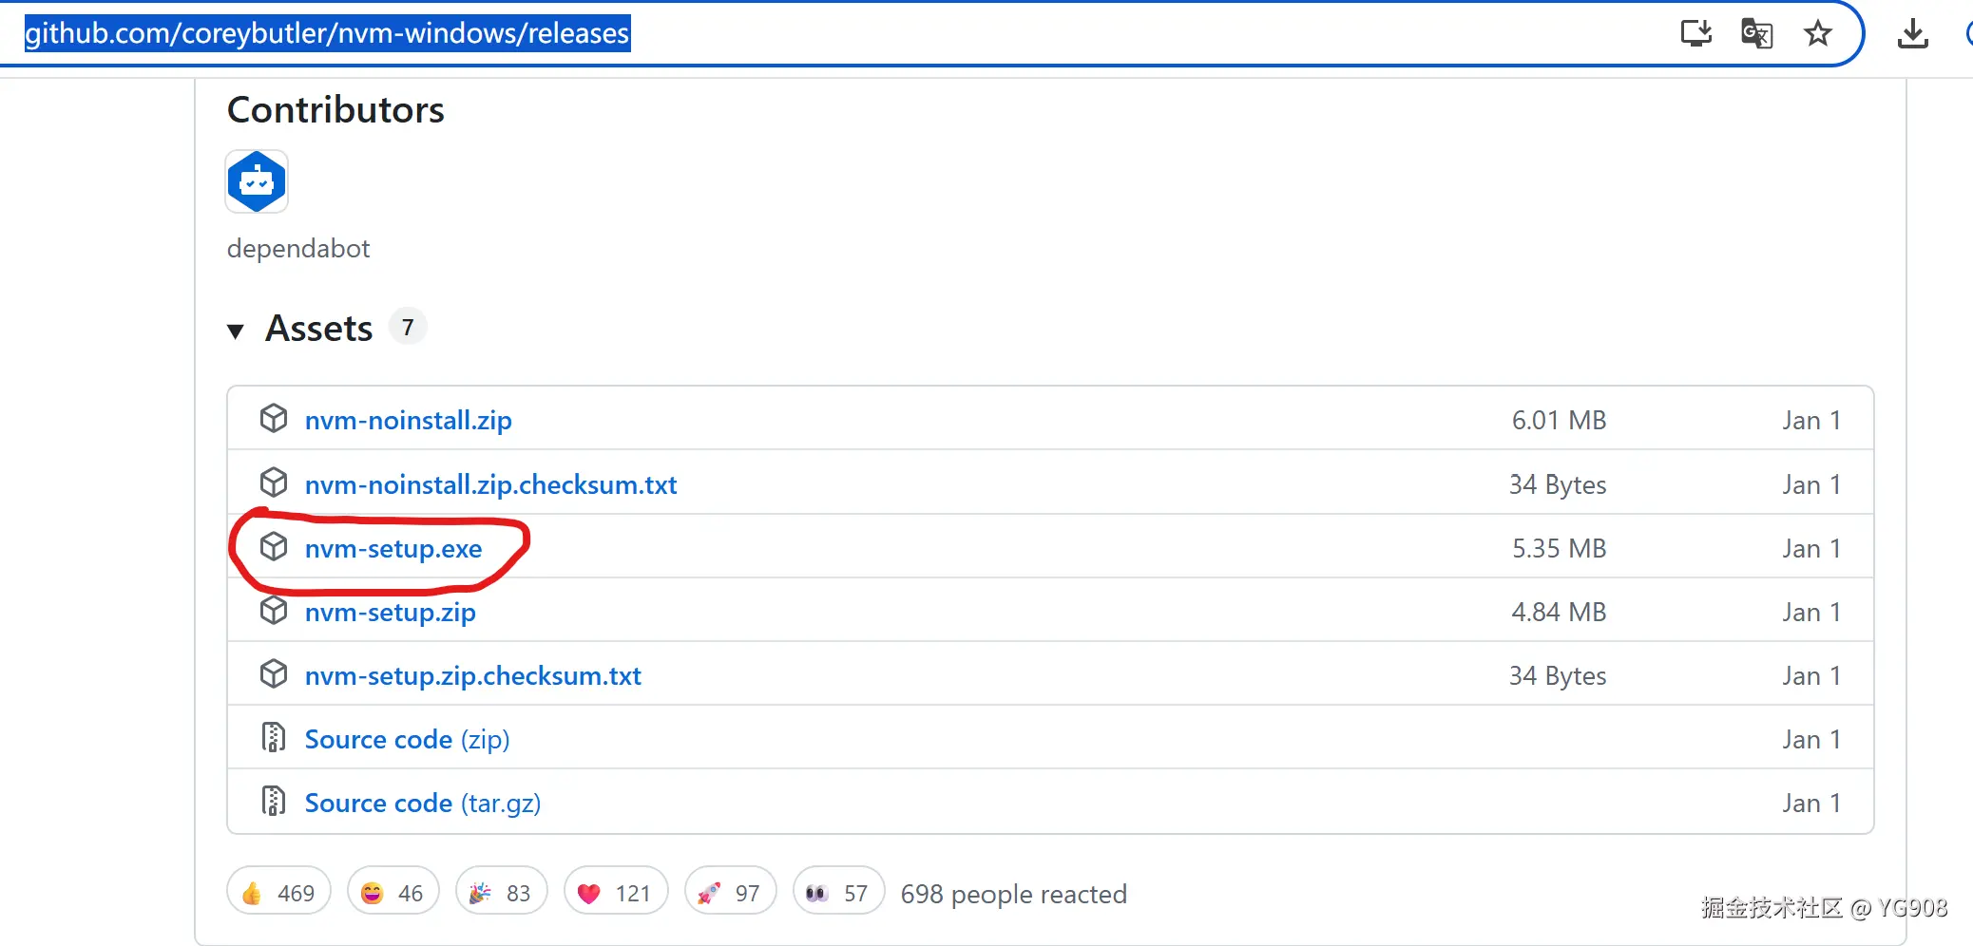Download nvm-noinstall.zip

(x=408, y=420)
